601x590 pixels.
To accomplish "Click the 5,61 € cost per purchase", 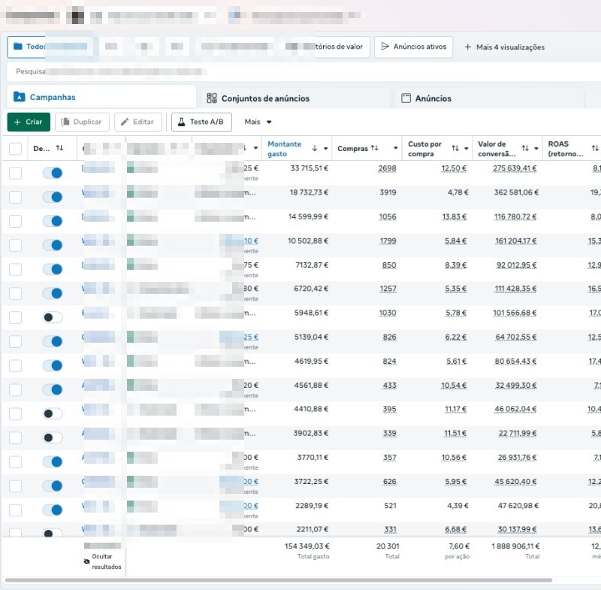I will tap(456, 362).
